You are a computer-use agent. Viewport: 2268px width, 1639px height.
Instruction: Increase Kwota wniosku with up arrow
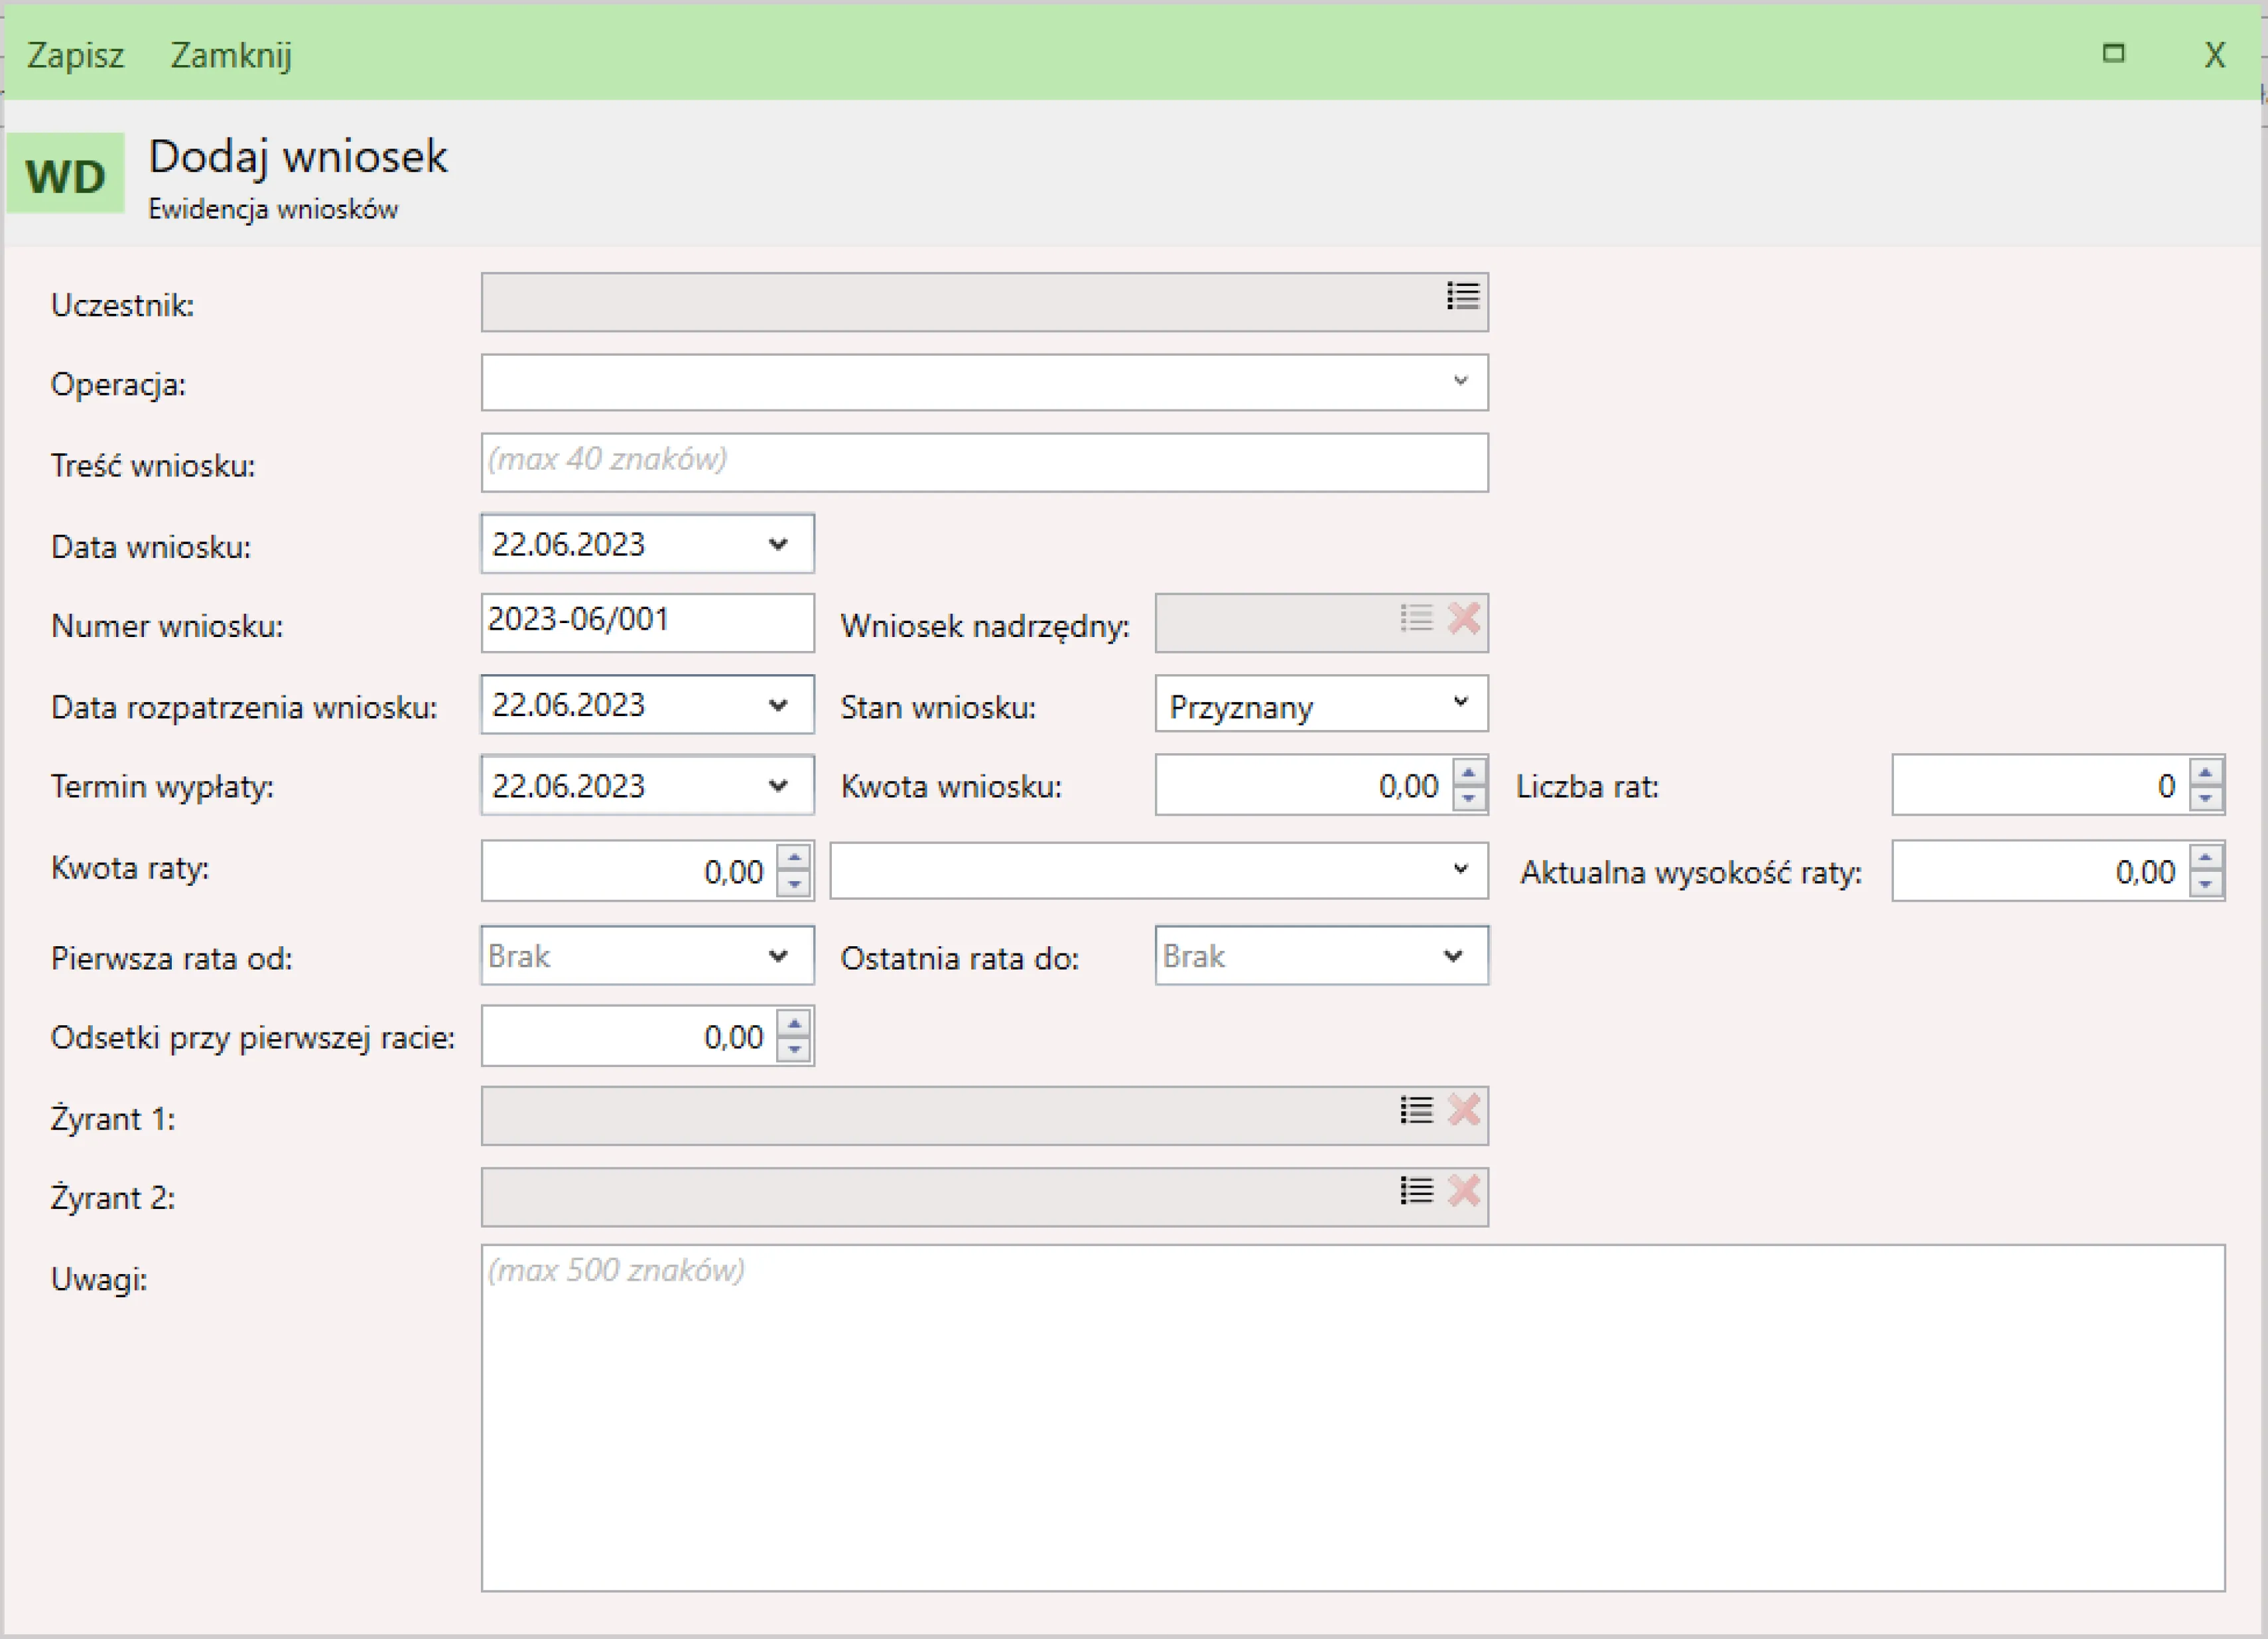1469,772
